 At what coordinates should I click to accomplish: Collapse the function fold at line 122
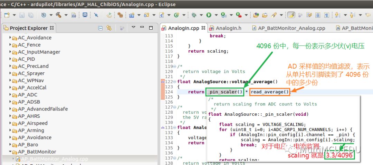175,81
